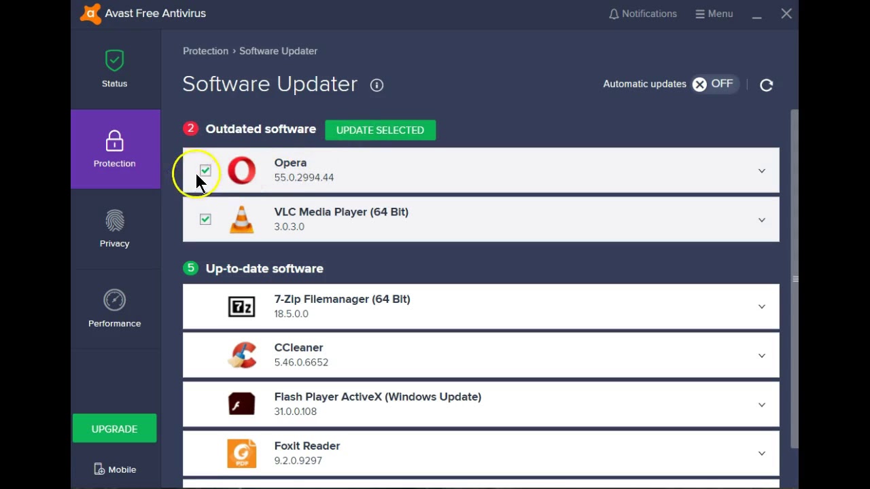The height and width of the screenshot is (489, 870).
Task: Click the outdated software count badge 2
Action: pos(190,128)
